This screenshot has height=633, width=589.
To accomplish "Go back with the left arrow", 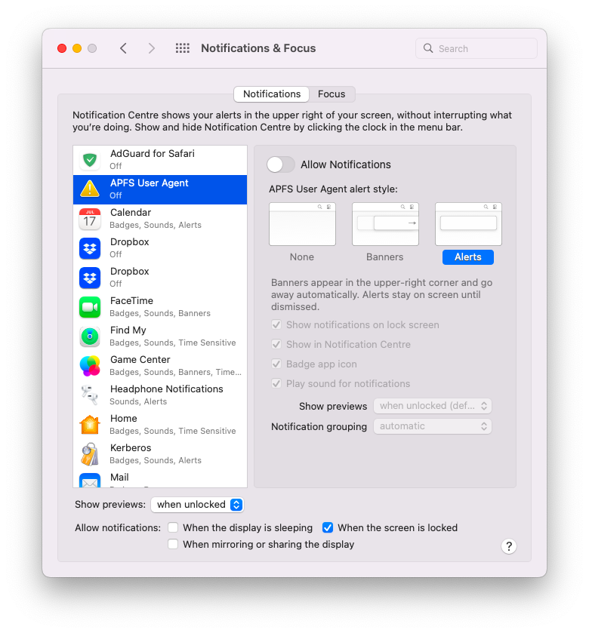I will pos(124,48).
